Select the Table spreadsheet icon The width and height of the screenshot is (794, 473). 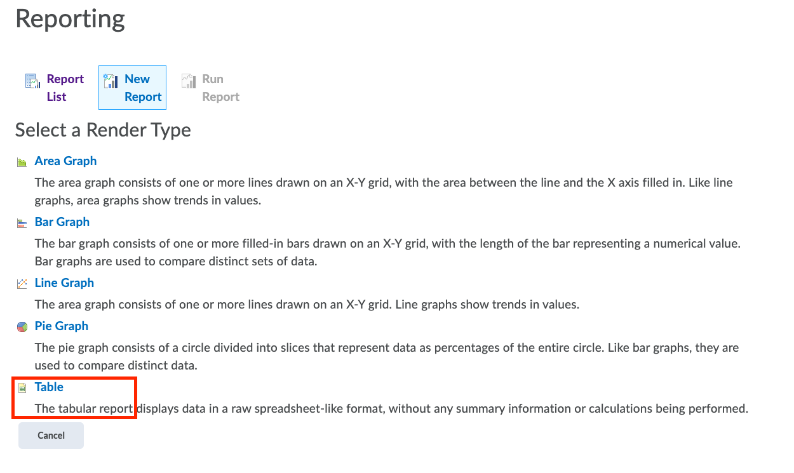tap(22, 388)
